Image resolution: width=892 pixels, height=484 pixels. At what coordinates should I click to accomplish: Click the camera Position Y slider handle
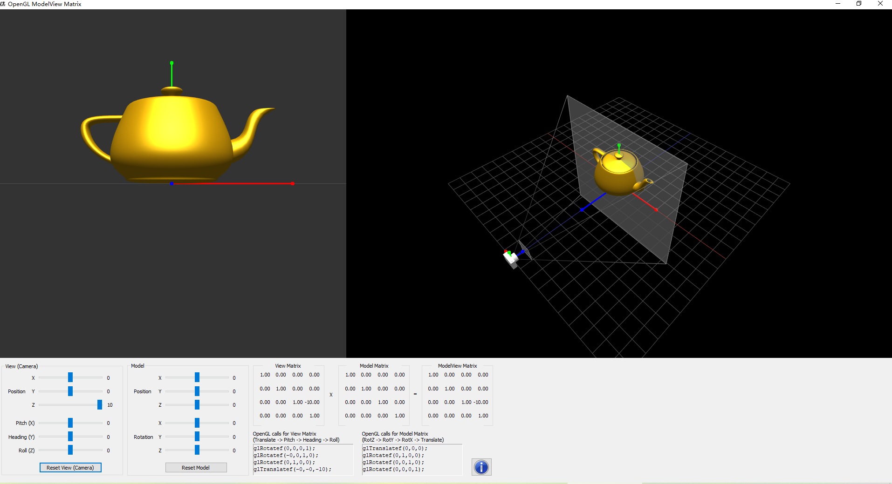tap(70, 391)
